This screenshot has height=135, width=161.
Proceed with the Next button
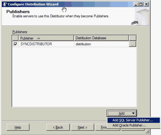point(82,127)
